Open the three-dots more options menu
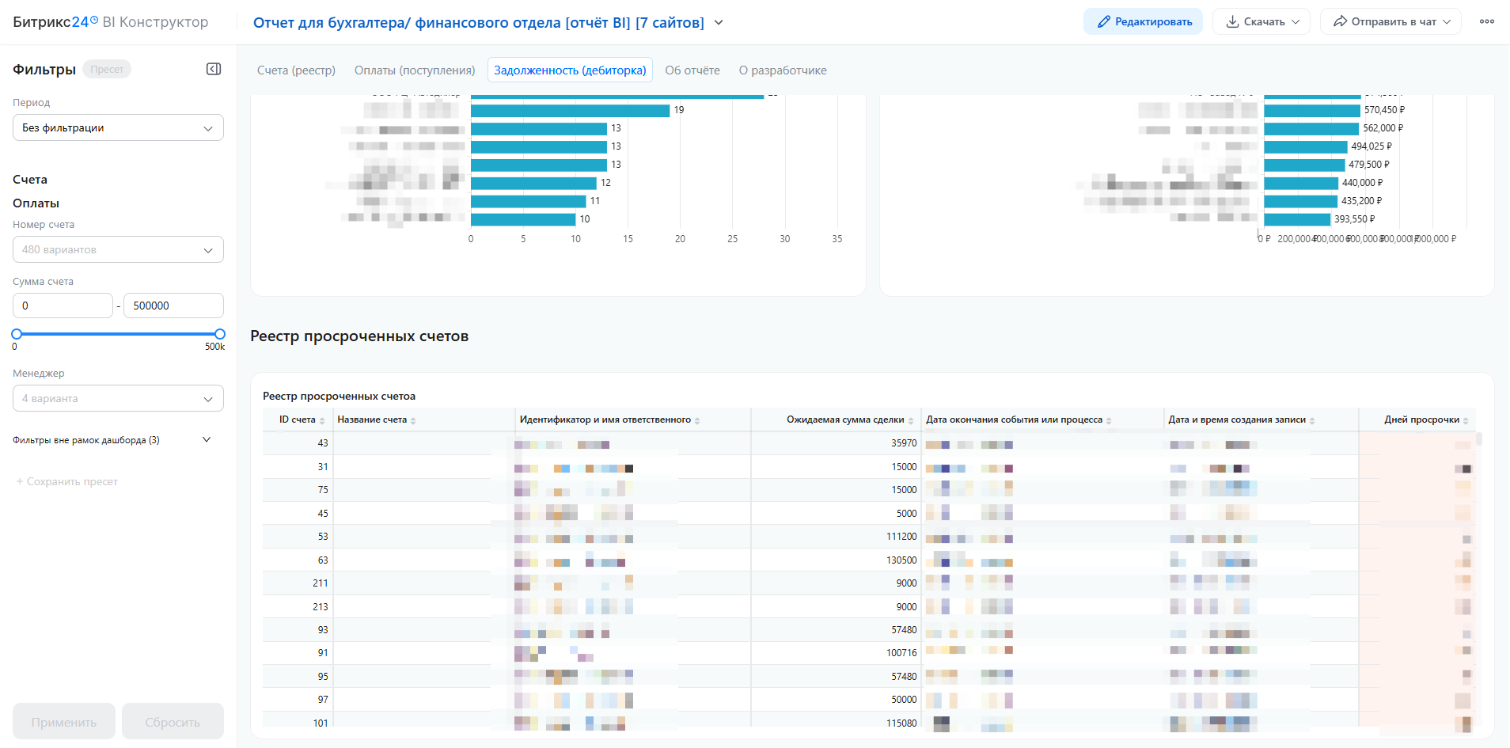The width and height of the screenshot is (1510, 748). [x=1487, y=21]
